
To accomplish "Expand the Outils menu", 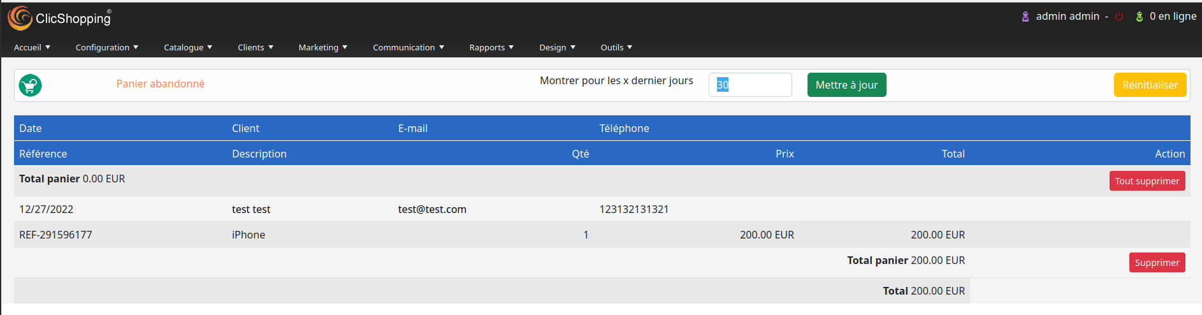I will tap(616, 47).
